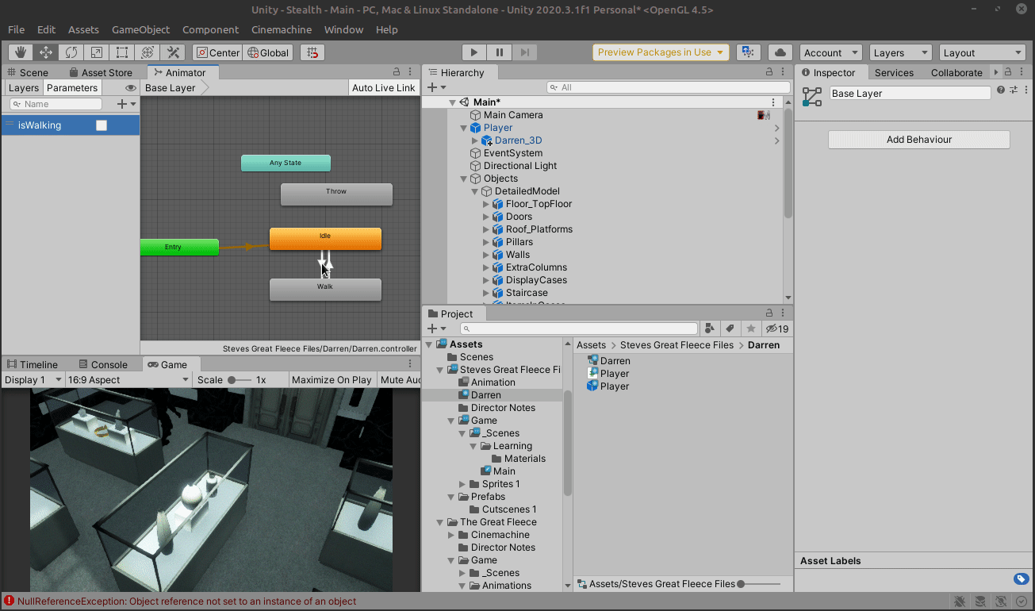Activate the Rotate tool
1035x611 pixels.
[71, 52]
